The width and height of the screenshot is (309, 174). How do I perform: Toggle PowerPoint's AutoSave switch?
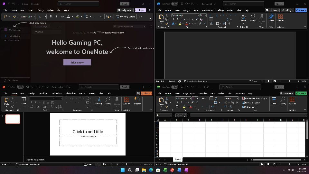(20, 87)
